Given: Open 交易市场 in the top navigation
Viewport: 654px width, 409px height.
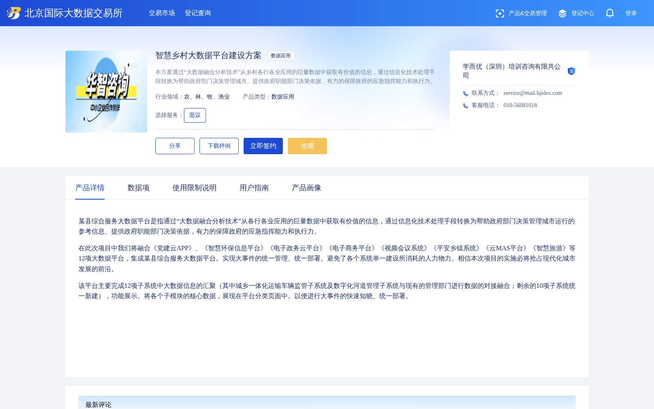Looking at the screenshot, I should click(x=162, y=13).
